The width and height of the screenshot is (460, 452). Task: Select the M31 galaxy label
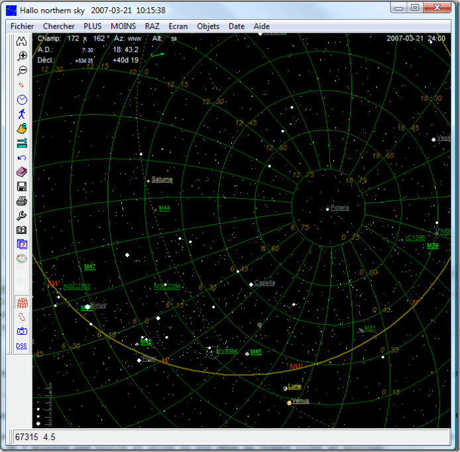pos(370,327)
